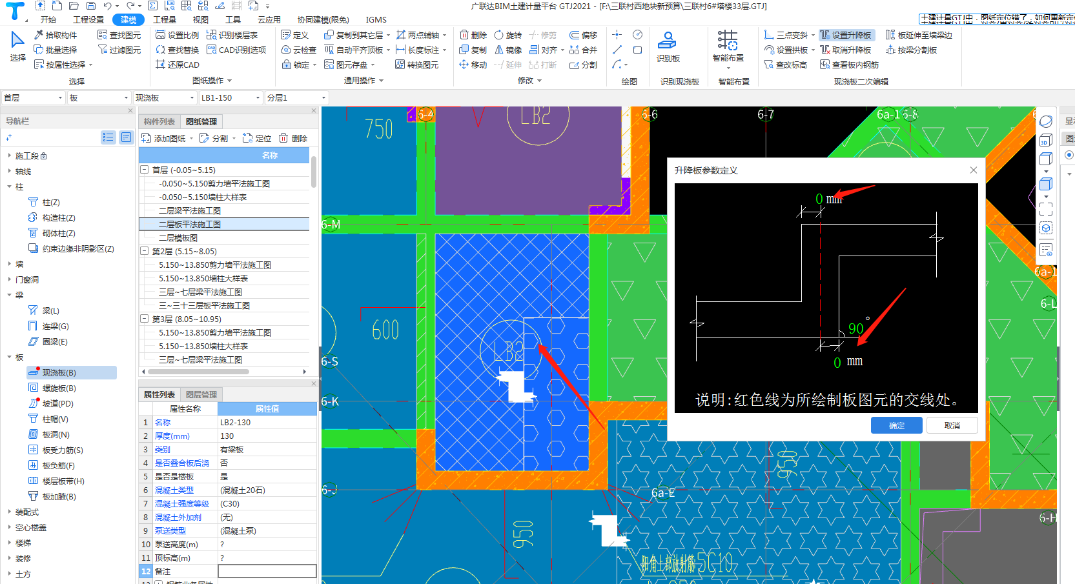The width and height of the screenshot is (1075, 584).
Task: Close the 升降板参数定义 dialog
Action: 974,170
